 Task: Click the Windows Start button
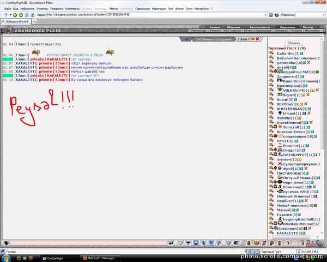[x=5, y=258]
